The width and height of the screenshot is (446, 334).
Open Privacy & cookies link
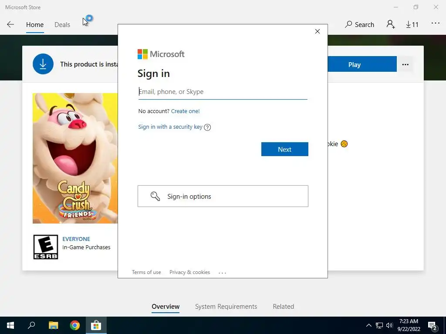point(190,272)
